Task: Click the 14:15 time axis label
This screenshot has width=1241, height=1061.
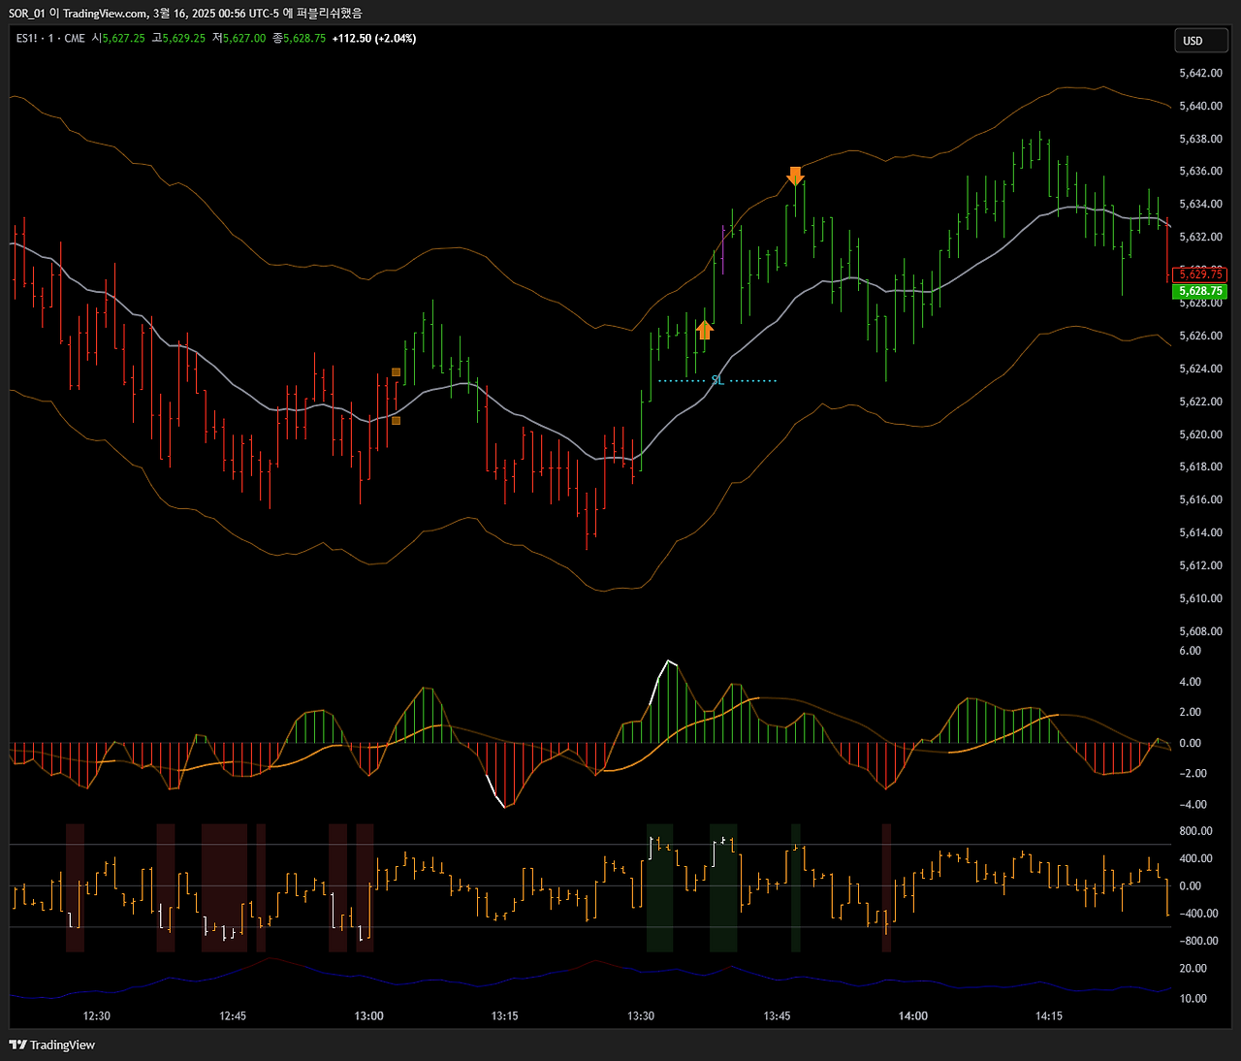Action: point(1049,1016)
